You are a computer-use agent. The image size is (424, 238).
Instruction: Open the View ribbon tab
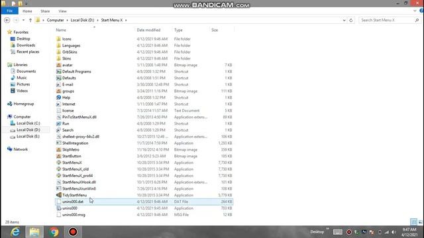point(62,11)
